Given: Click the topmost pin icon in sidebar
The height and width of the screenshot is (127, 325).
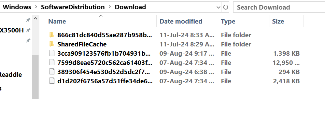Looking at the screenshot, I should click(28, 20).
